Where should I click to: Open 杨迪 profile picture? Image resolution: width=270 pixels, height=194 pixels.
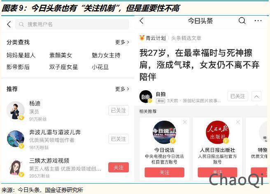pyautogui.click(x=16, y=110)
